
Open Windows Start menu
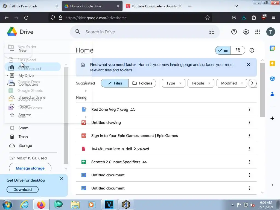point(7,205)
